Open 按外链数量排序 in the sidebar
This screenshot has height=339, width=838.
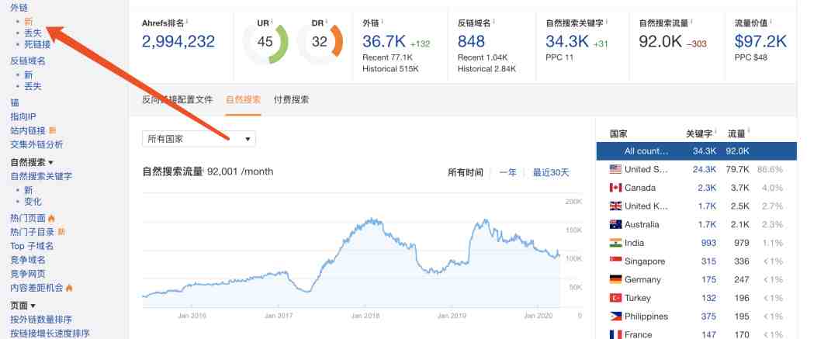(x=41, y=320)
